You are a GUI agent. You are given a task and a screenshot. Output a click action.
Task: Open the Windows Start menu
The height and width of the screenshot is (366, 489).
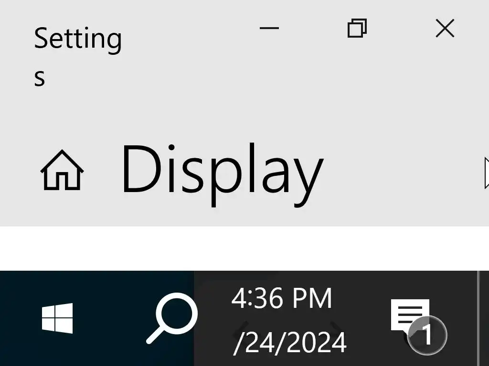coord(57,318)
